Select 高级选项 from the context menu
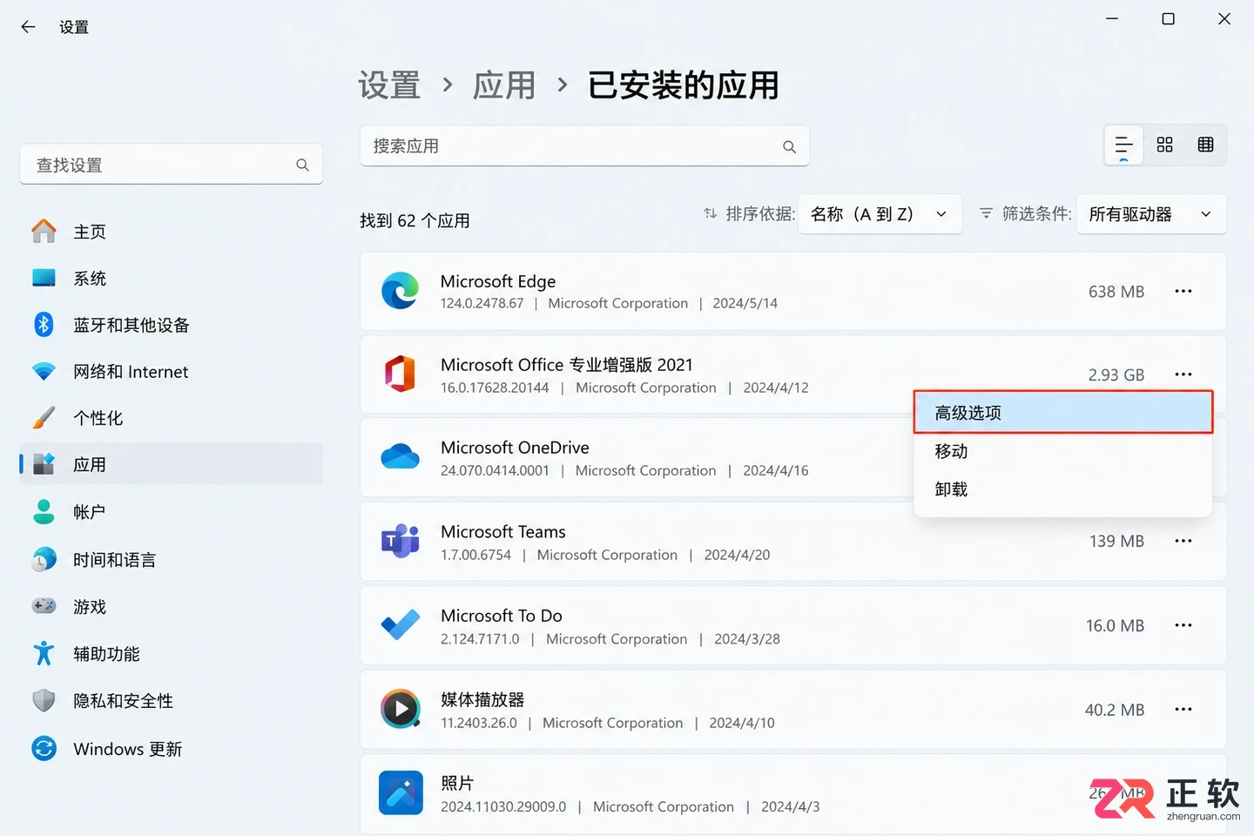 click(x=1062, y=413)
